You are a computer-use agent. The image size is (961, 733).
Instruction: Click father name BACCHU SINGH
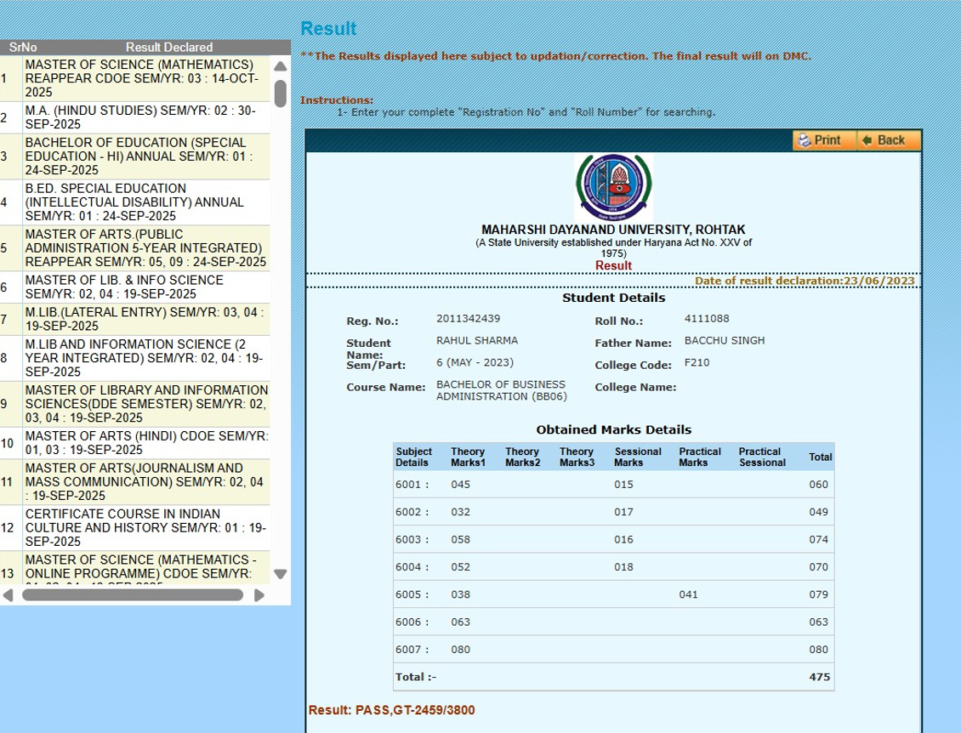(x=725, y=341)
